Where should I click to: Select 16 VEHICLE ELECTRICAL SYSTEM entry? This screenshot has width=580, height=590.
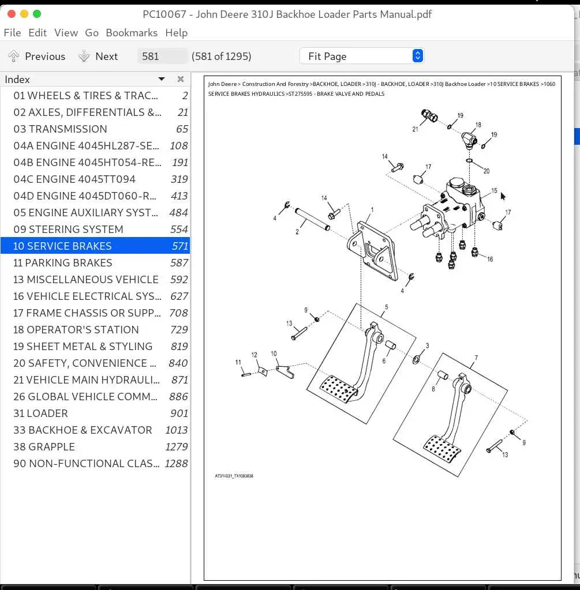[95, 296]
